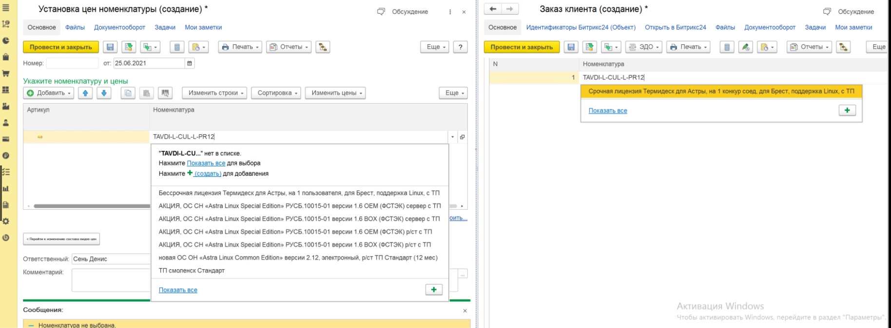891x328 pixels.
Task: Move the row down with the blue down arrow
Action: (x=104, y=93)
